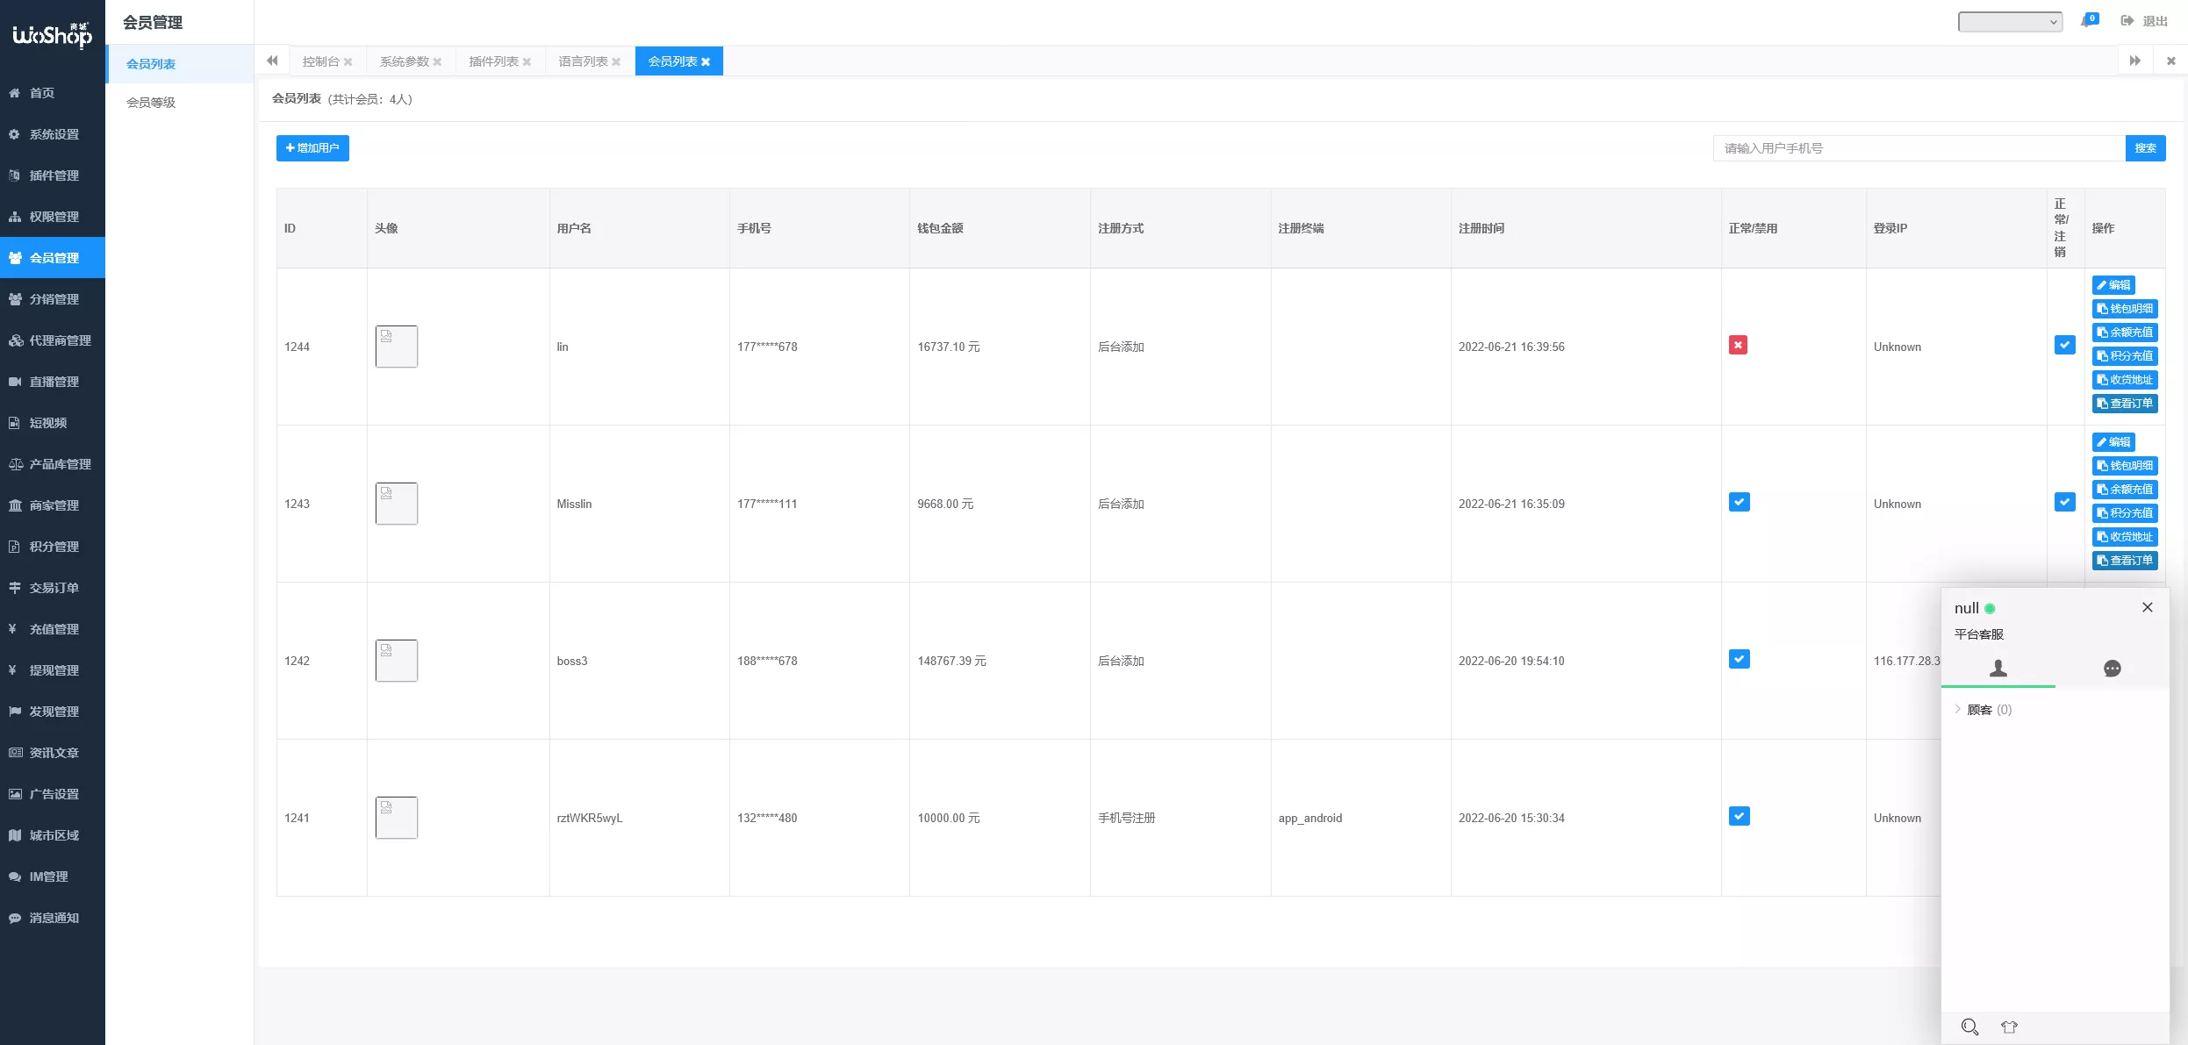The height and width of the screenshot is (1045, 2188).
Task: Click the search magnifier icon in chat widget
Action: tap(1969, 1027)
